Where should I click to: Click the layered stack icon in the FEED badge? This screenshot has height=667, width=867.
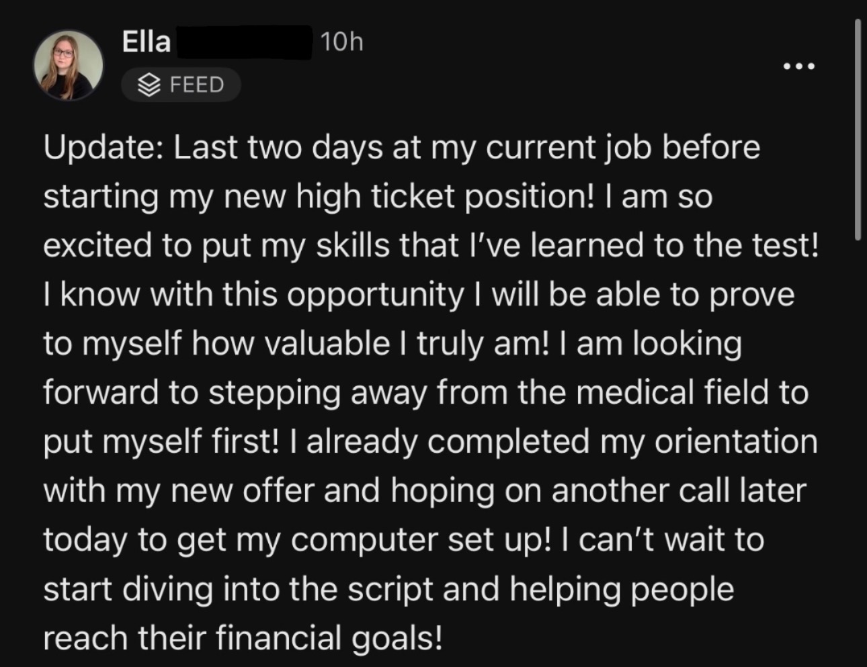pos(149,85)
